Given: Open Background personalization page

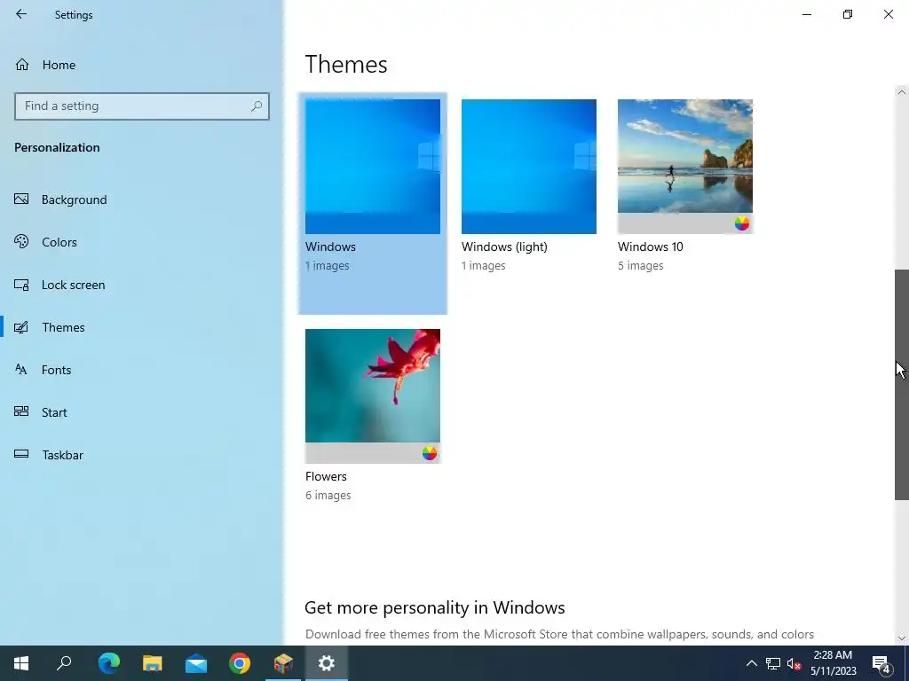Looking at the screenshot, I should tap(74, 200).
